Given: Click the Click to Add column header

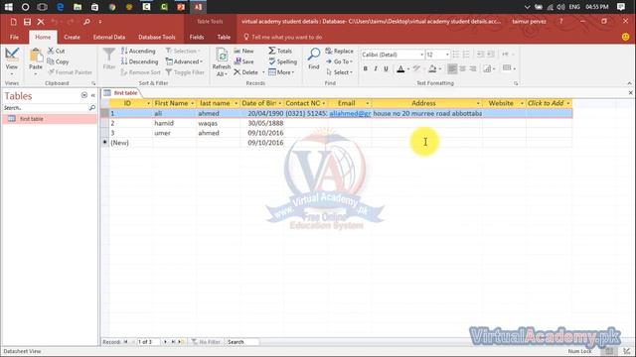Looking at the screenshot, I should [549, 103].
